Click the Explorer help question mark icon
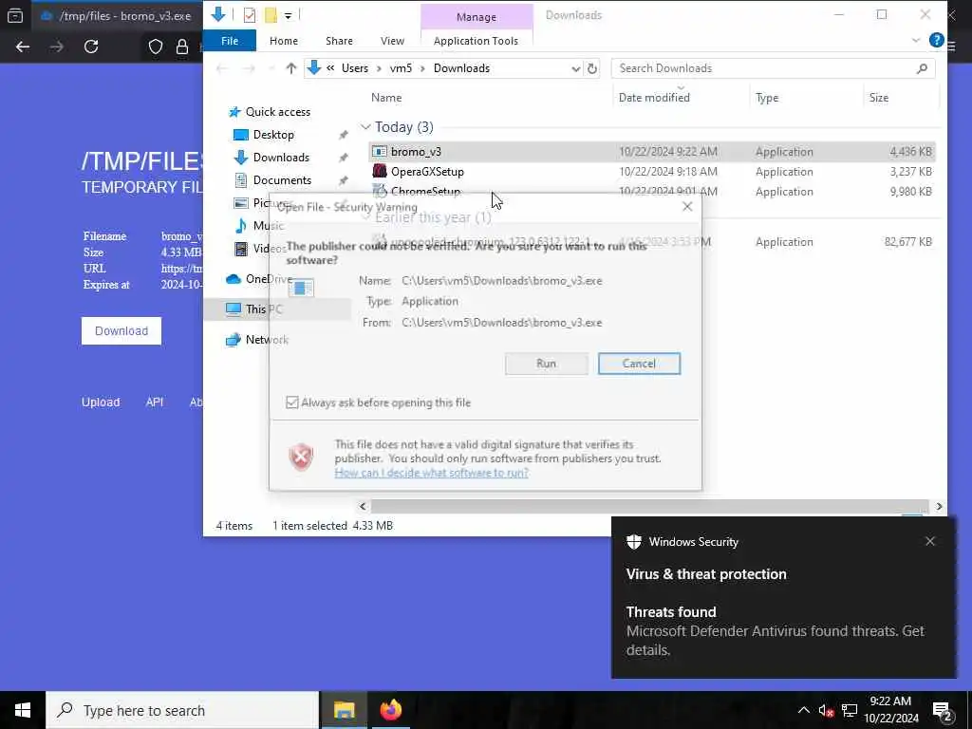 [936, 40]
